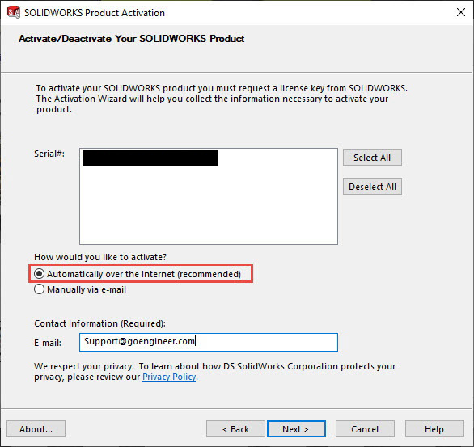Viewport: 474px width, 447px height.
Task: Focus the E-mail input field
Action: click(209, 342)
